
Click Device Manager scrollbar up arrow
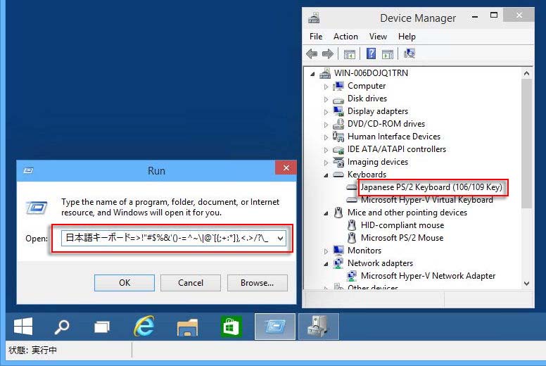click(526, 73)
